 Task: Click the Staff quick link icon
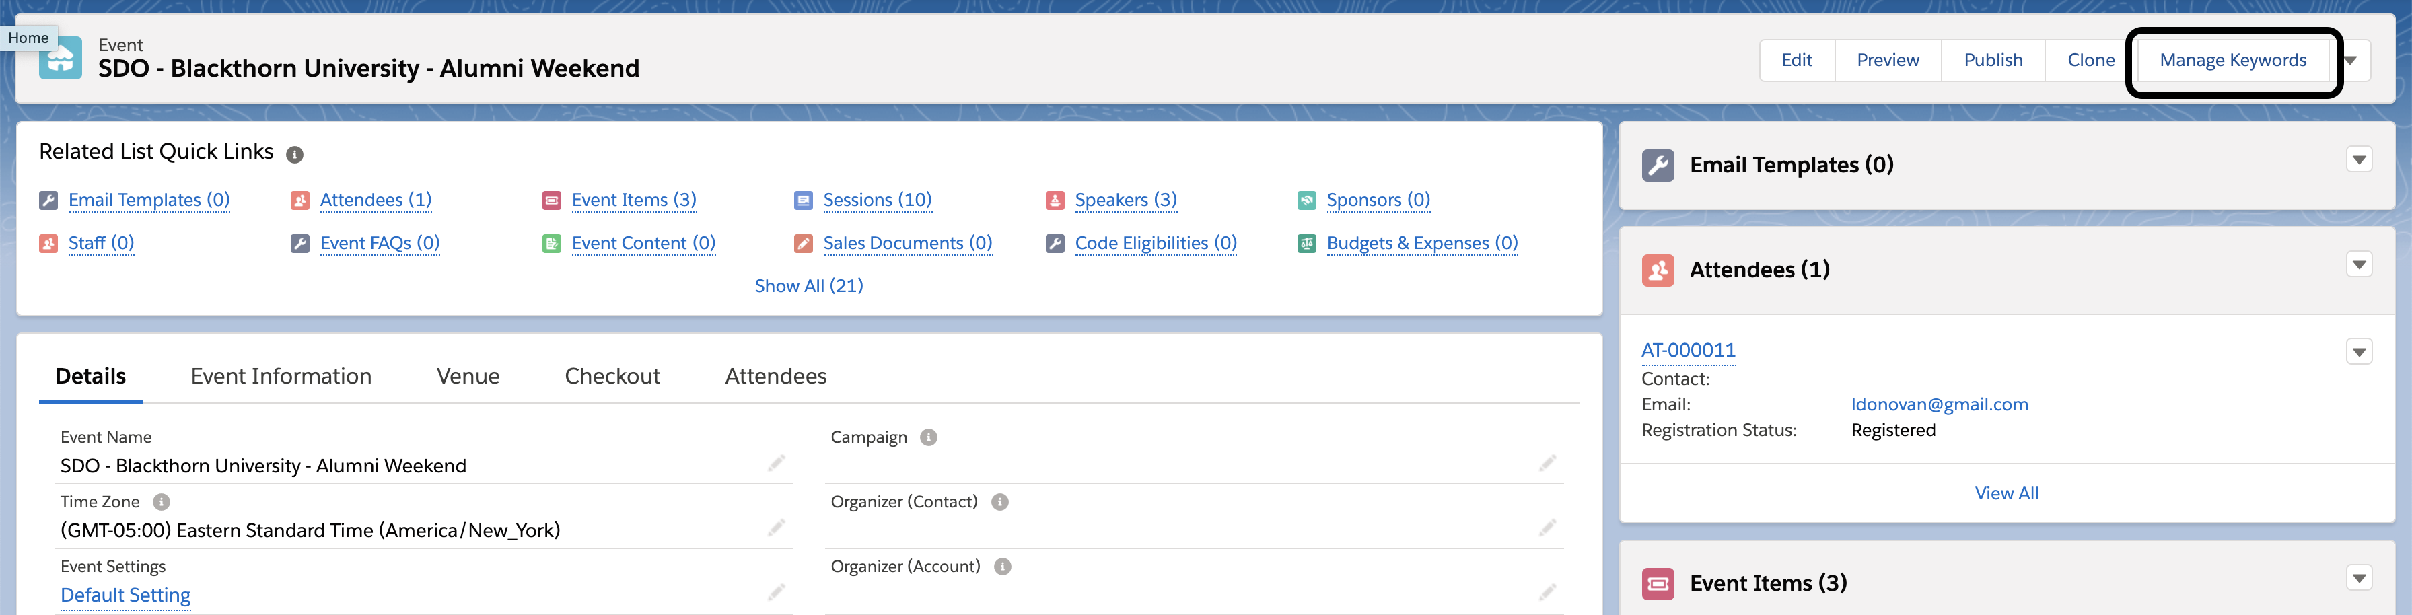pyautogui.click(x=48, y=244)
